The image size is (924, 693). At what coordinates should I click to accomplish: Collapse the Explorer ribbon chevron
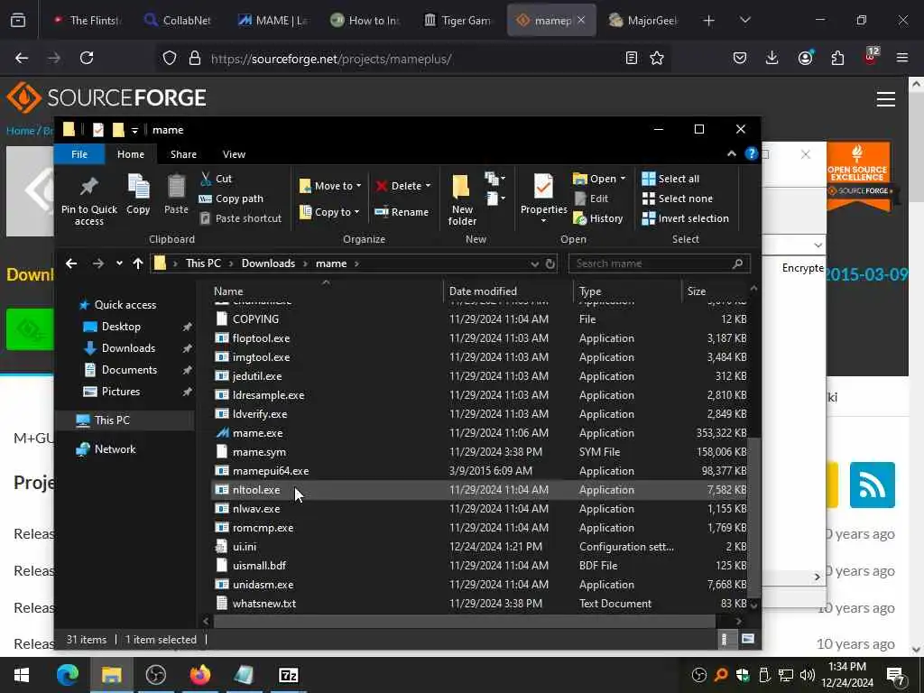tap(731, 153)
